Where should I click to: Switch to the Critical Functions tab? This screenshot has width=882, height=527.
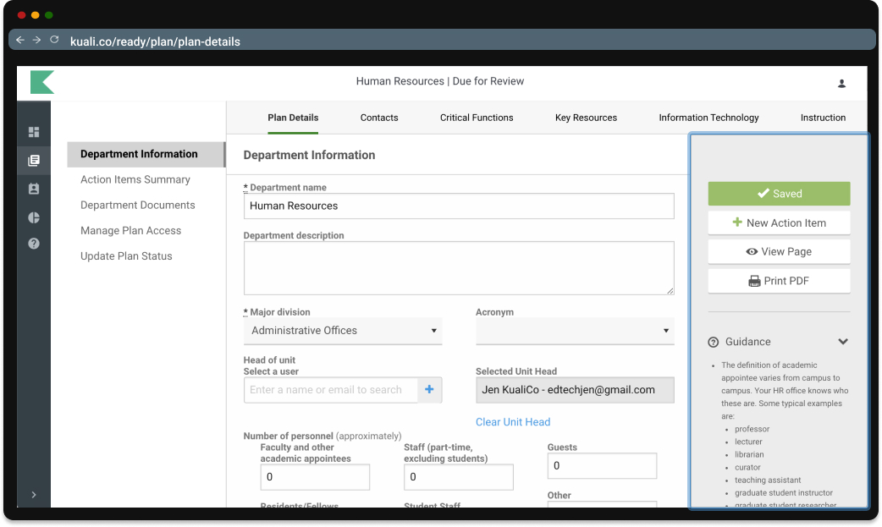pos(477,118)
